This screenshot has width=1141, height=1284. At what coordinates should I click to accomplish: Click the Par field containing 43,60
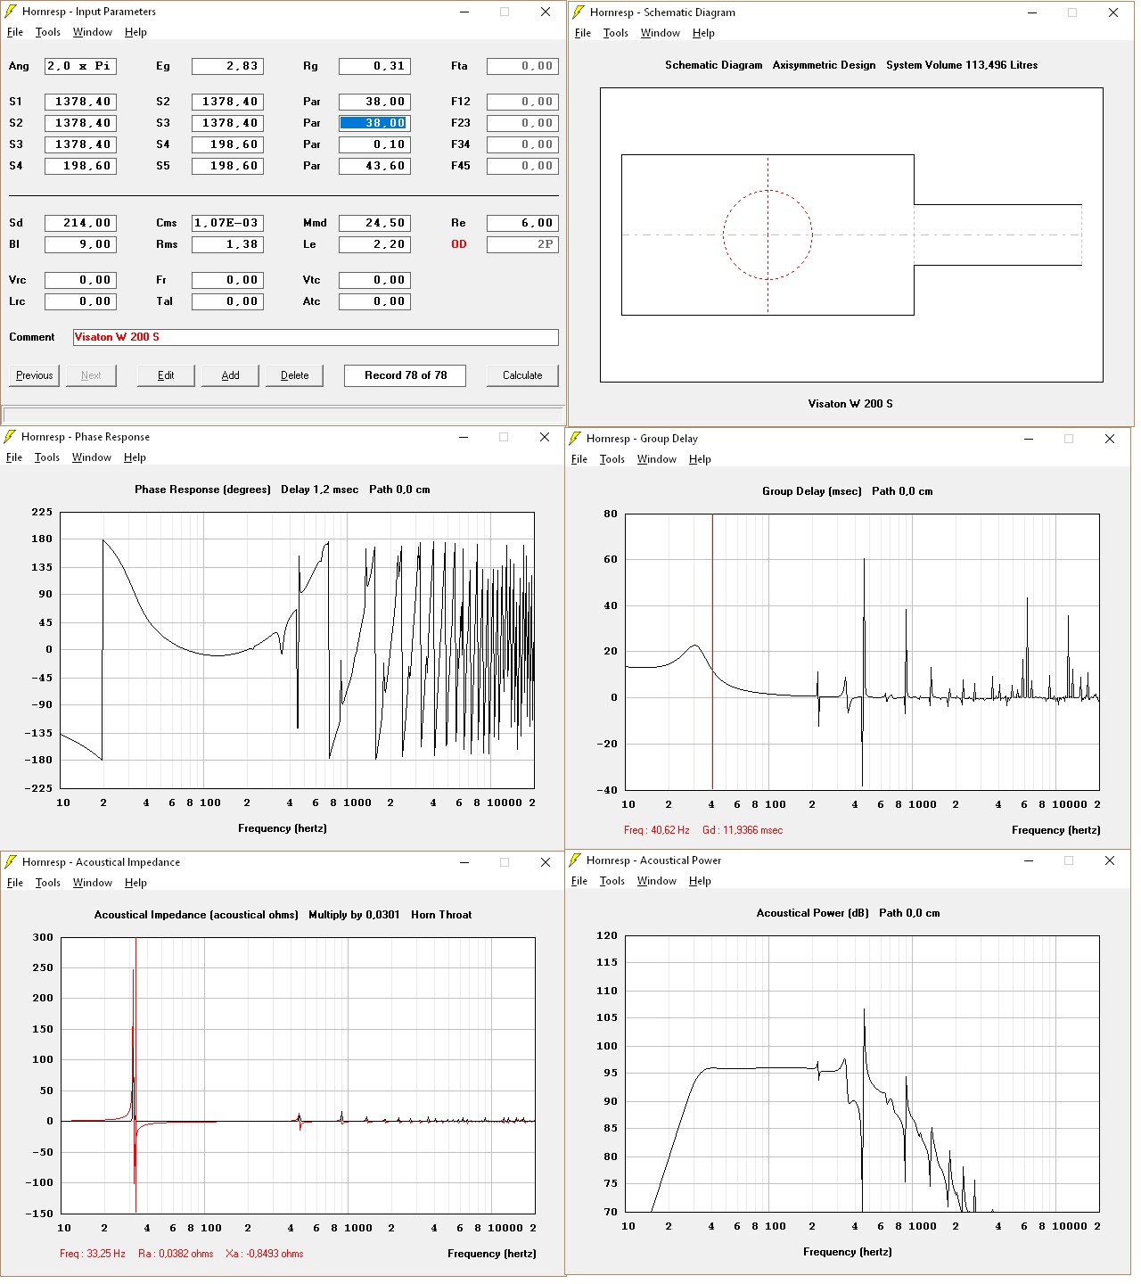(374, 166)
